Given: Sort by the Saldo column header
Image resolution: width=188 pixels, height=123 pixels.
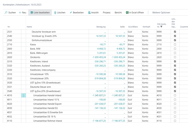Looking at the screenshot, I should click(x=122, y=27).
